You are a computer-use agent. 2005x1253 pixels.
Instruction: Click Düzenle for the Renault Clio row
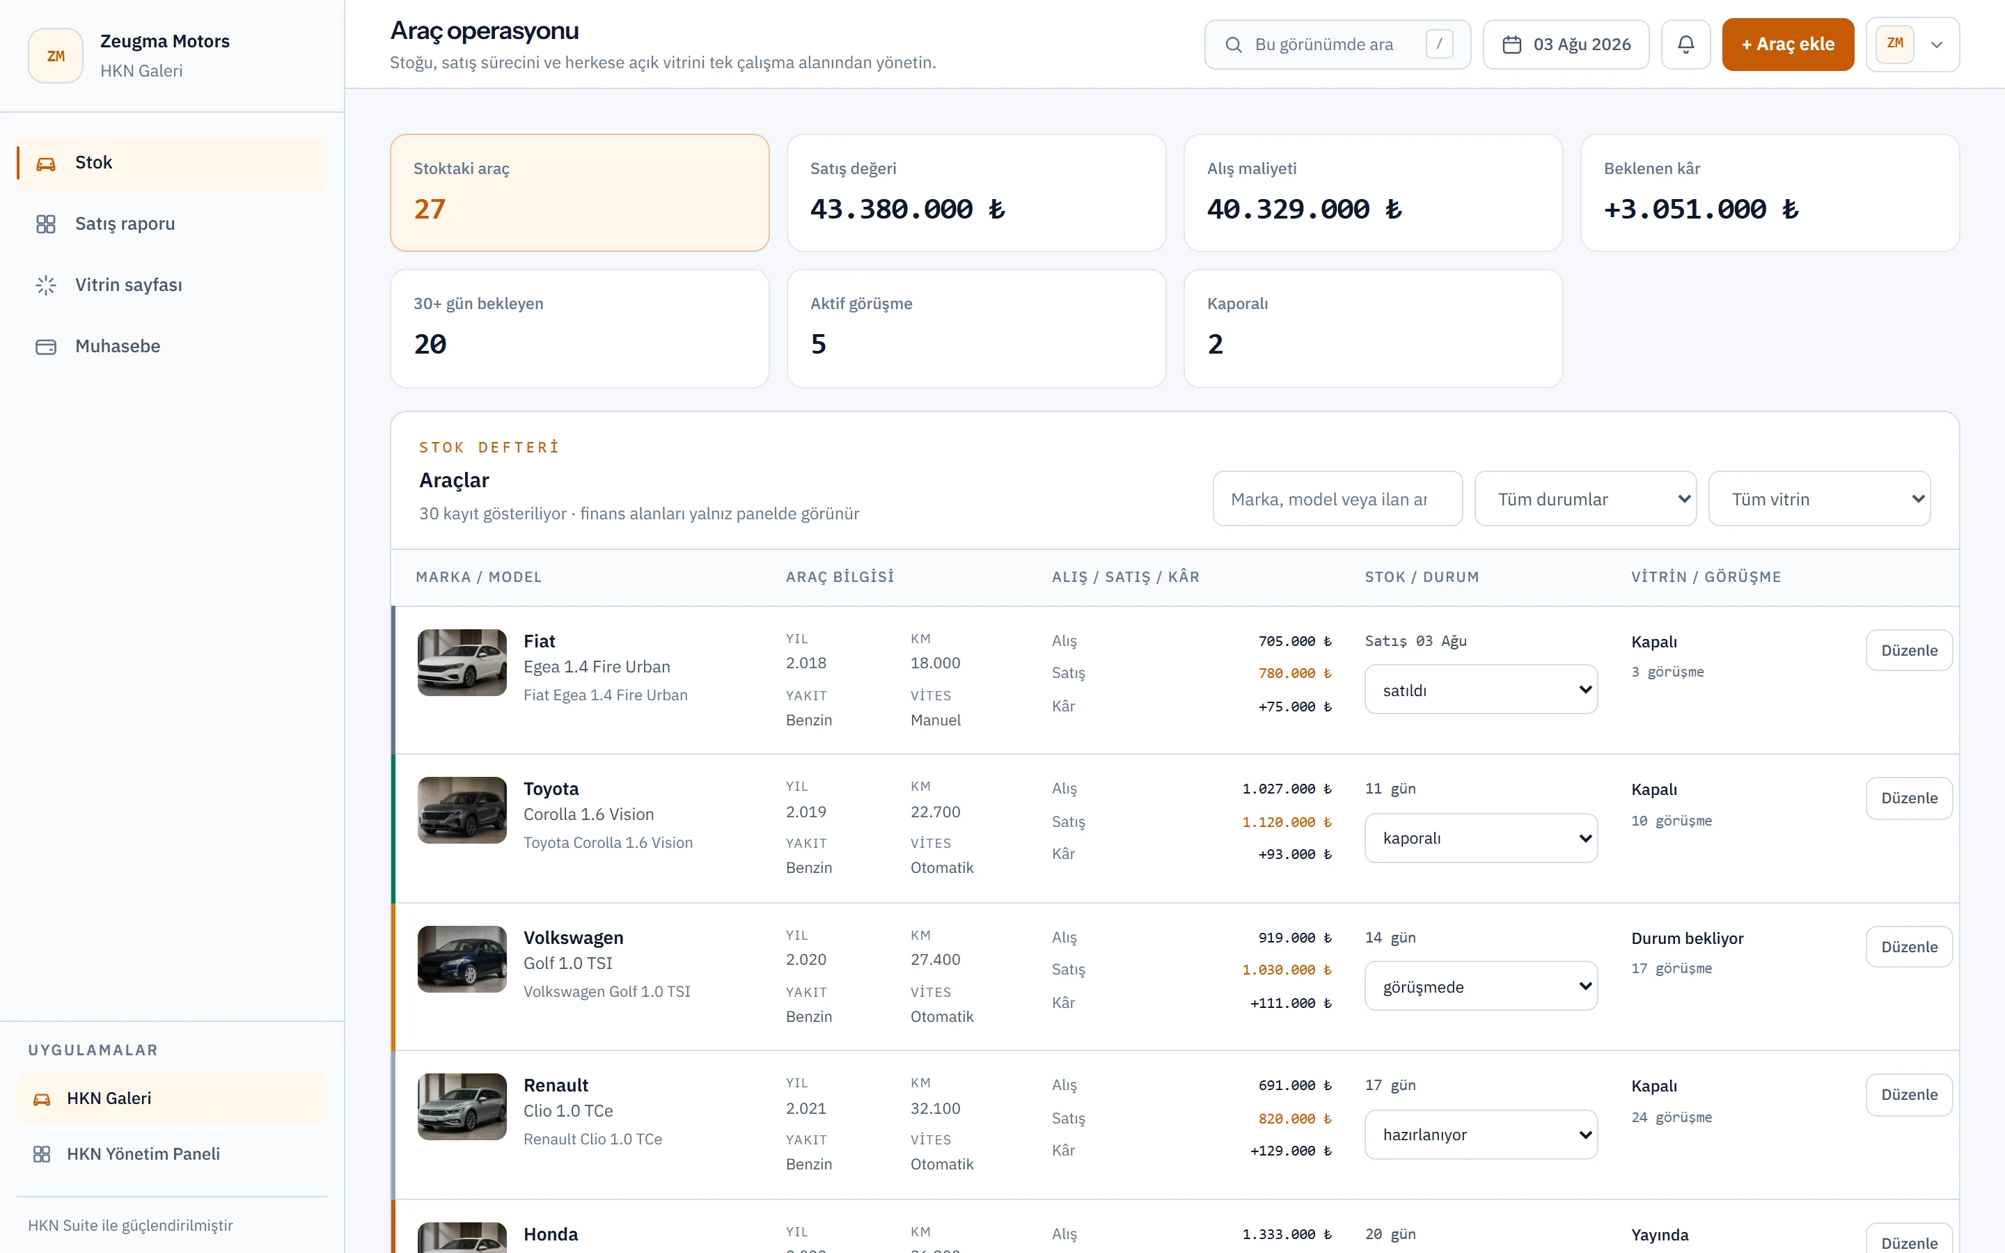[x=1909, y=1095]
